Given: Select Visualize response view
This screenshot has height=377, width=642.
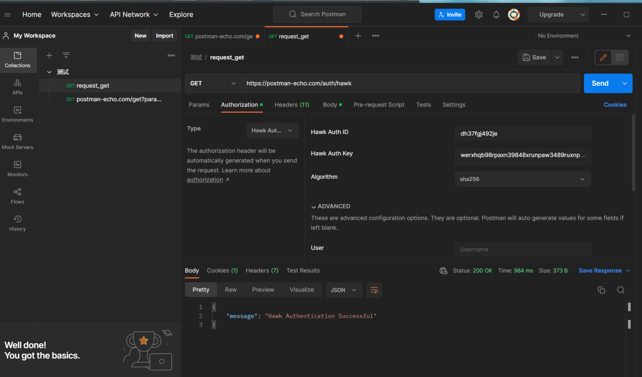Looking at the screenshot, I should (302, 290).
